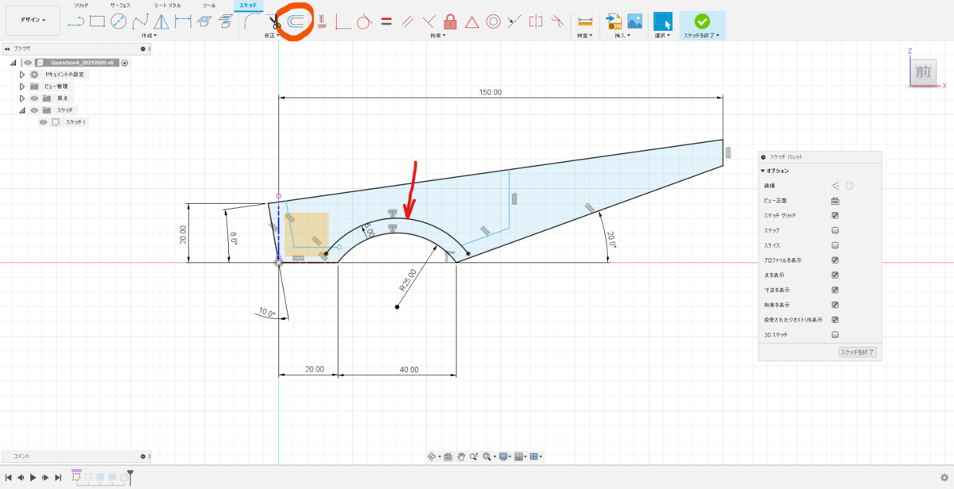Select the 2-Point Rectangle tool
954x489 pixels.
point(97,21)
